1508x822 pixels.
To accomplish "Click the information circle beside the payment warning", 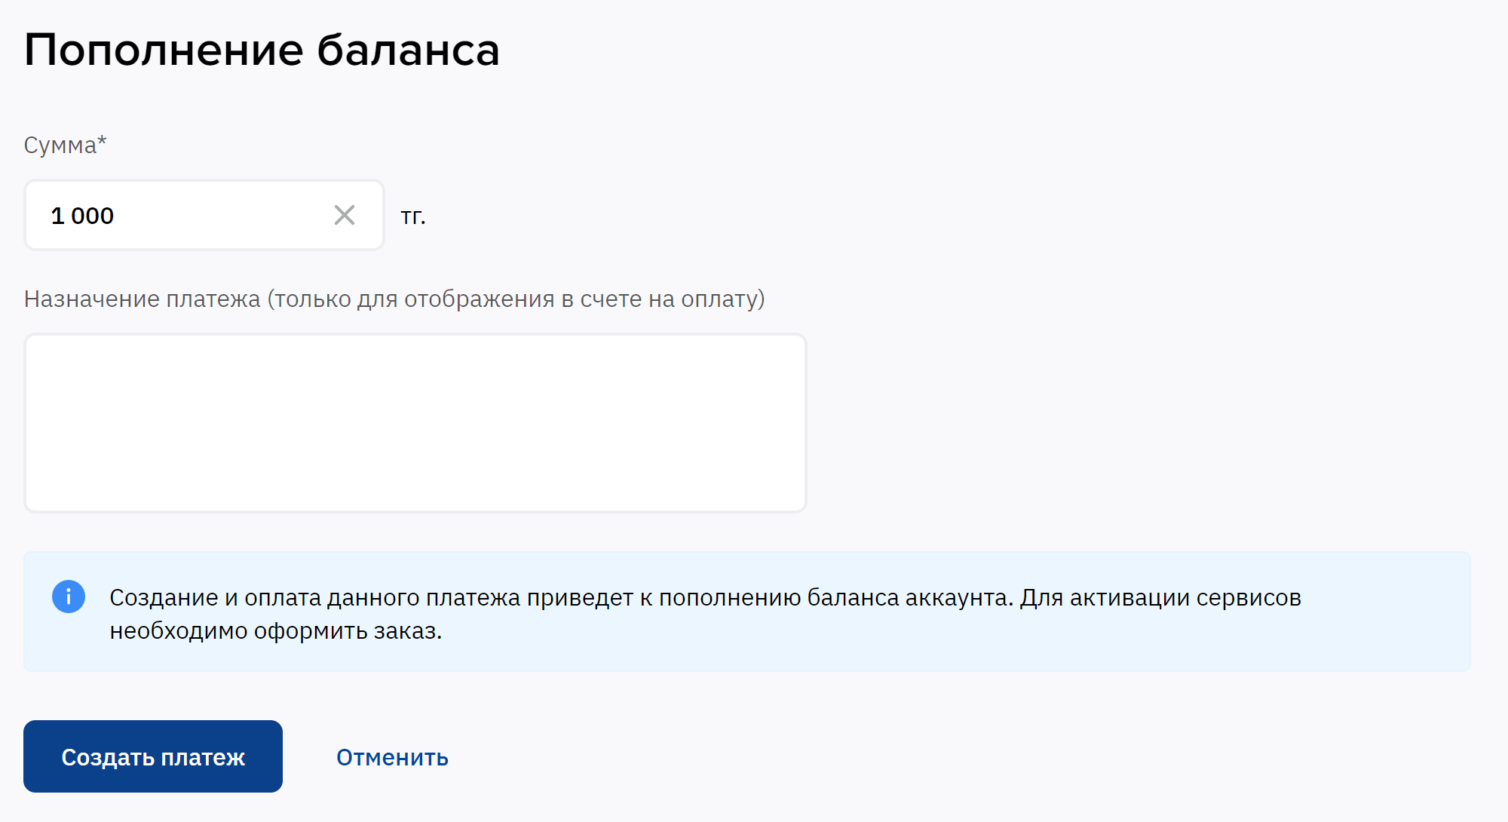I will tap(68, 596).
